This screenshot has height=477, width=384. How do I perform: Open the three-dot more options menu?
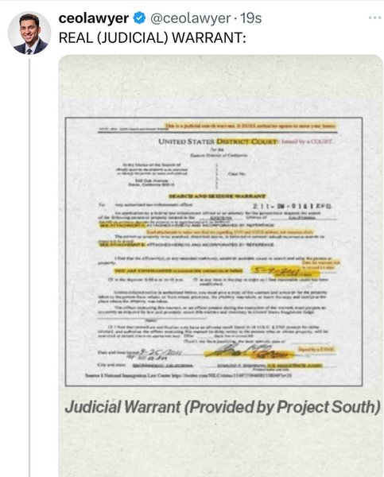pos(374,17)
